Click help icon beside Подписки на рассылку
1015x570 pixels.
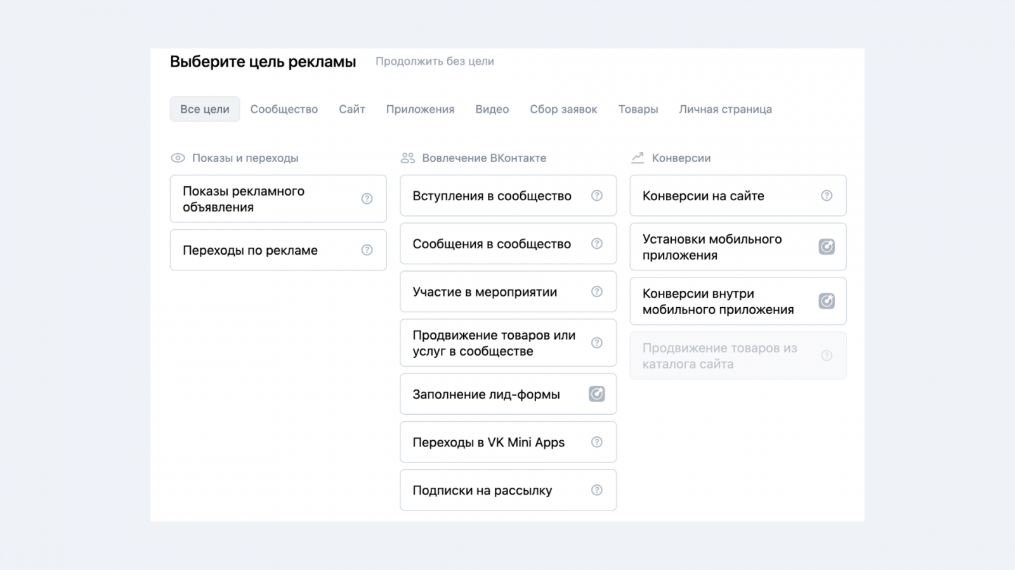click(x=597, y=490)
